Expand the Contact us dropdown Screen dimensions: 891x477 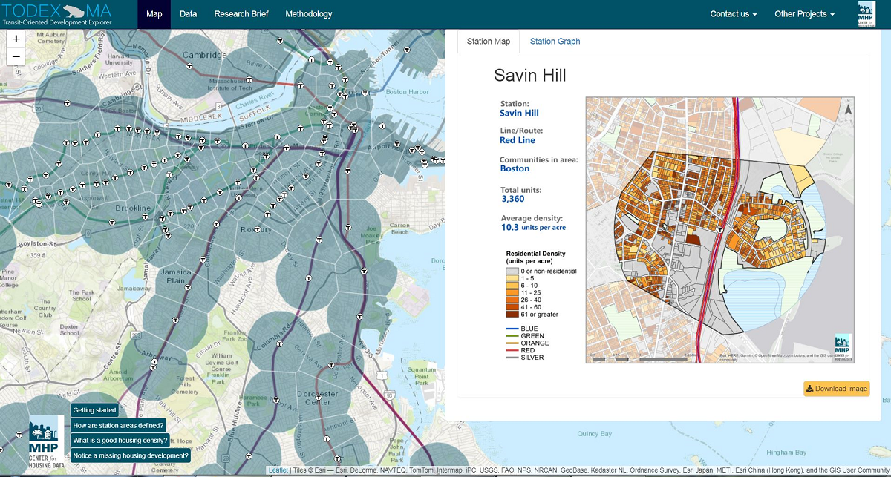[733, 14]
